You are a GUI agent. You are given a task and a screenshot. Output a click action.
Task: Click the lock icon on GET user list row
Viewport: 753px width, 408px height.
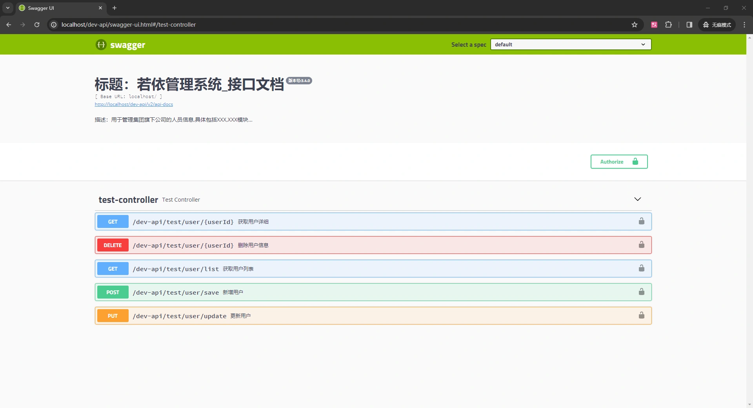pos(641,268)
